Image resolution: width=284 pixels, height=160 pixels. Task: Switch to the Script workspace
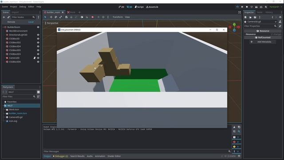click(139, 7)
